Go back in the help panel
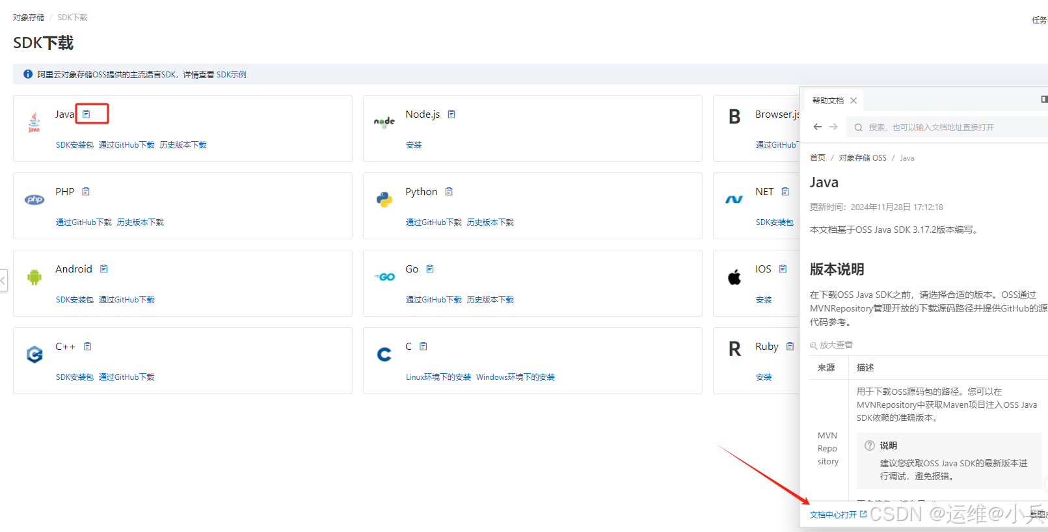This screenshot has height=532, width=1048. coord(818,127)
